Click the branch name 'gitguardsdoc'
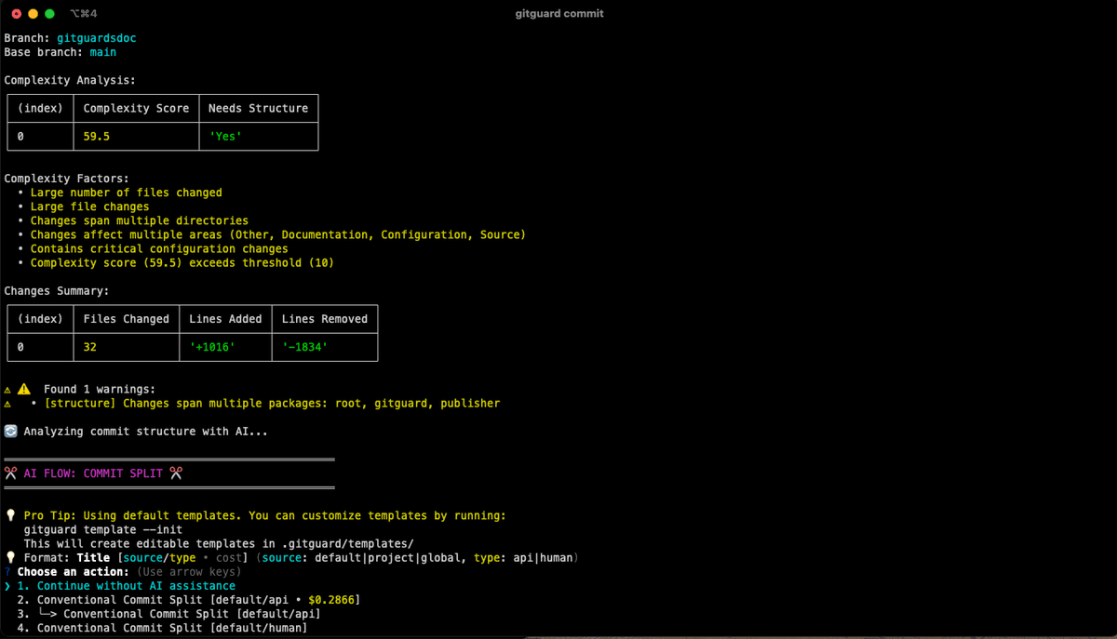This screenshot has width=1117, height=639. coord(97,38)
